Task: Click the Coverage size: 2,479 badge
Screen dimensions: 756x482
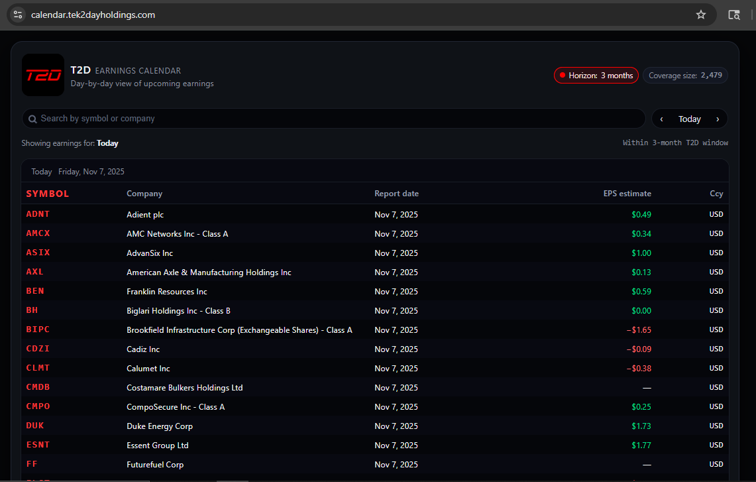Action: click(685, 76)
